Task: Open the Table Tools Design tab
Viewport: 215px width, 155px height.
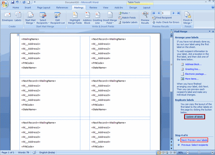Action: click(x=133, y=8)
